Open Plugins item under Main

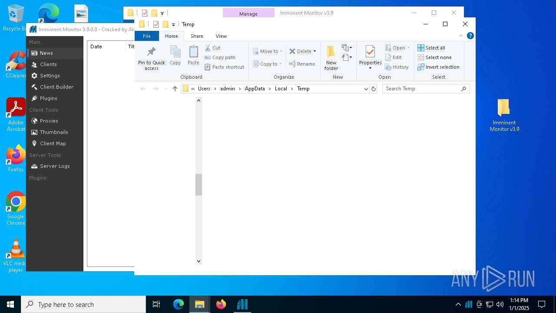pos(55,98)
